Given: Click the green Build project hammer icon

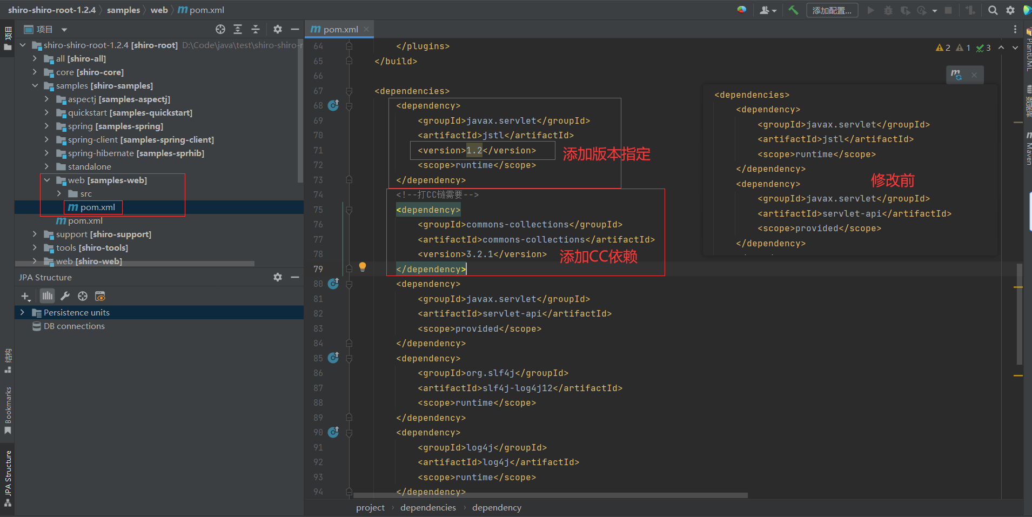Looking at the screenshot, I should (793, 10).
